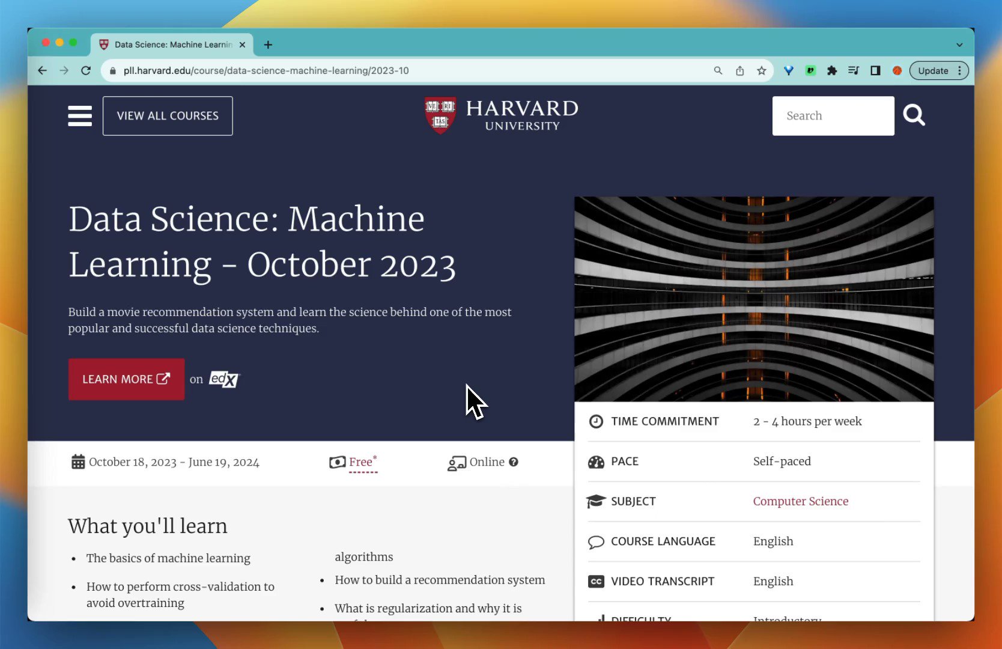Click the edX logo

pyautogui.click(x=224, y=379)
